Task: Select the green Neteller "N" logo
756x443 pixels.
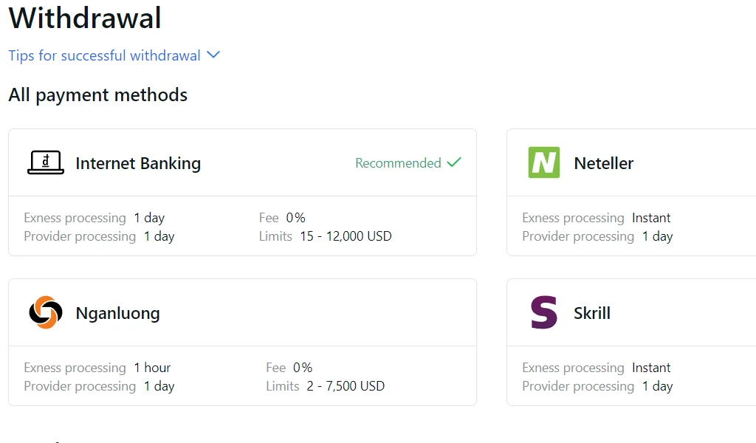Action: [544, 162]
